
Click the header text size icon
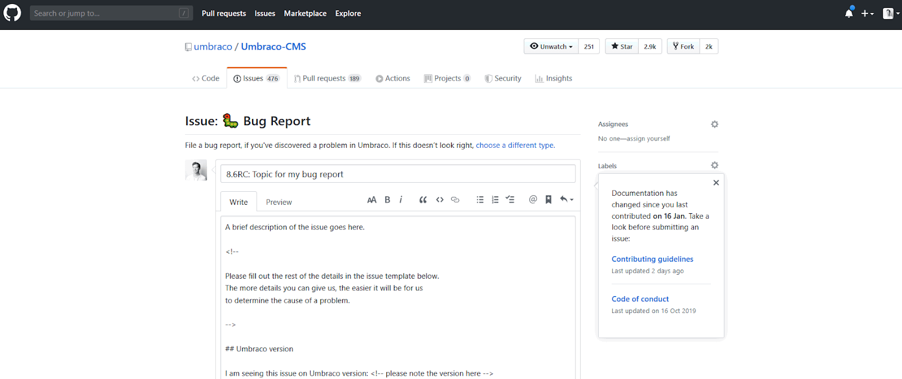[372, 200]
